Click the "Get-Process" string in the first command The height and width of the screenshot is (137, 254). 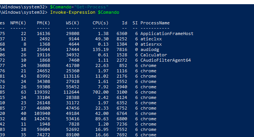point(91,7)
